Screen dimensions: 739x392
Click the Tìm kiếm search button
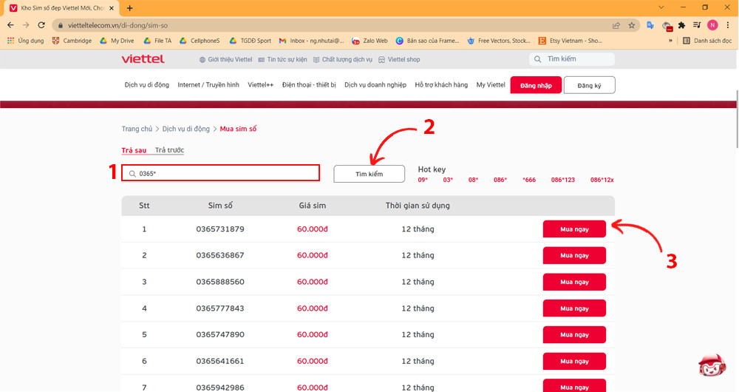[369, 174]
